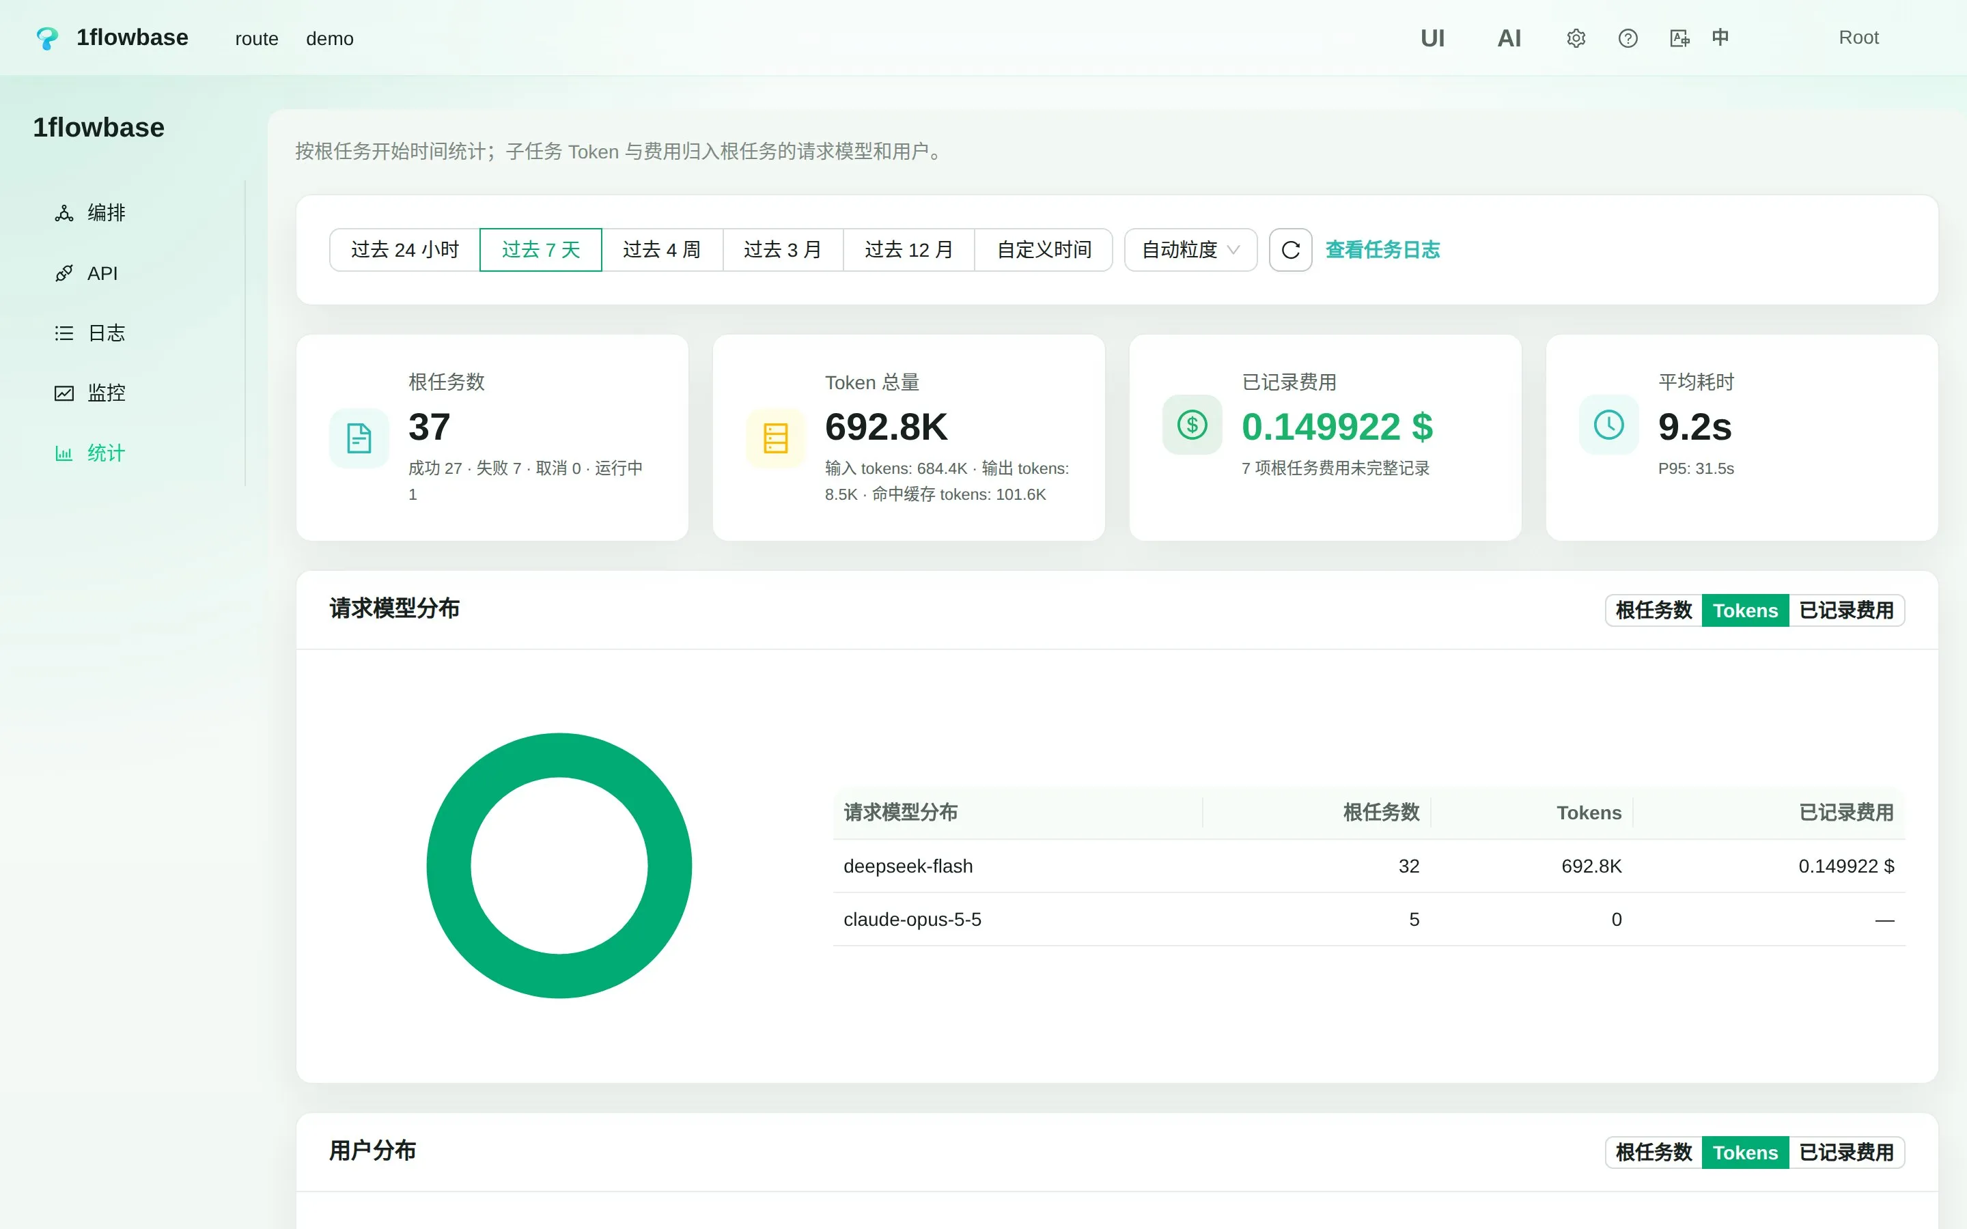
Task: Select 过去 24 小时 time range
Action: tap(405, 249)
